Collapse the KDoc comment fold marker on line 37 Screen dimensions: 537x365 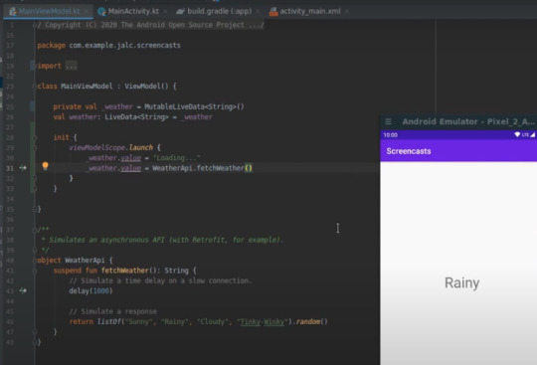(x=35, y=230)
